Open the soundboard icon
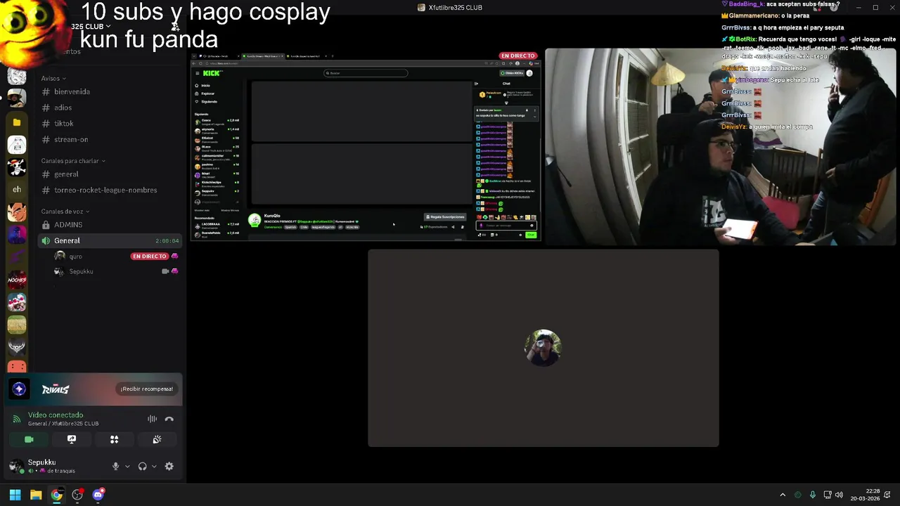Viewport: 900px width, 506px height. [157, 439]
